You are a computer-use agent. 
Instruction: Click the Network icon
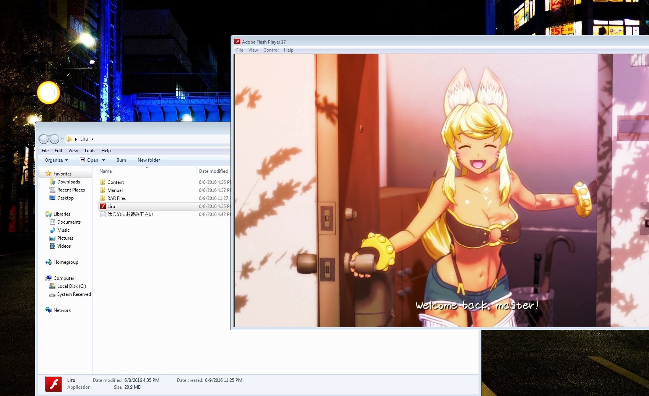click(x=49, y=310)
